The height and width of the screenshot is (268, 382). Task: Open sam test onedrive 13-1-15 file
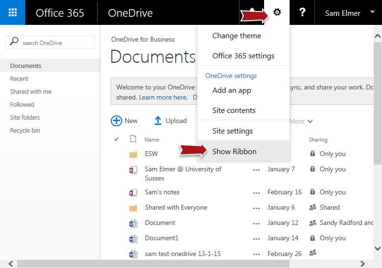coord(183,254)
